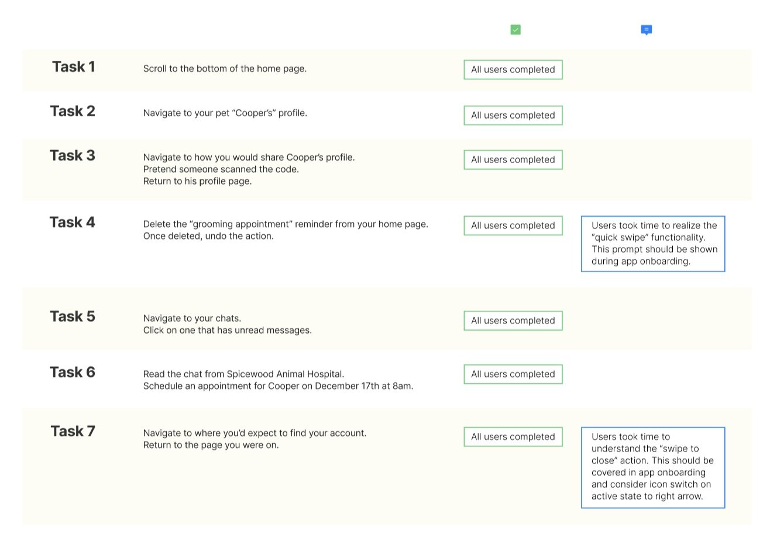Click Task 7 'All users completed' box
Viewport: 770px width, 555px height.
click(x=513, y=436)
